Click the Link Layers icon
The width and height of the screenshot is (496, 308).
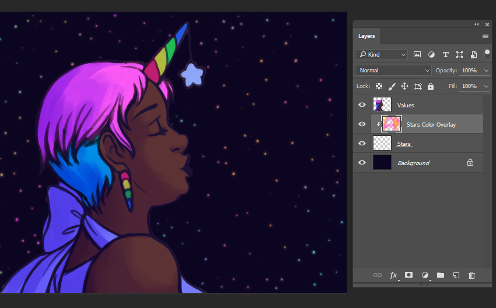pos(378,275)
